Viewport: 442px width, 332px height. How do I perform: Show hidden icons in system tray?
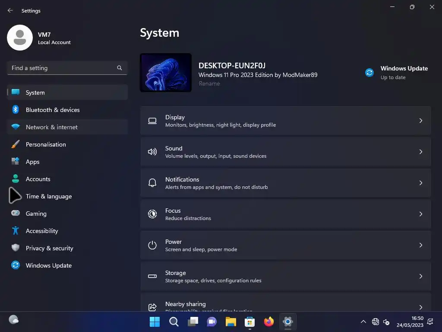coord(363,322)
